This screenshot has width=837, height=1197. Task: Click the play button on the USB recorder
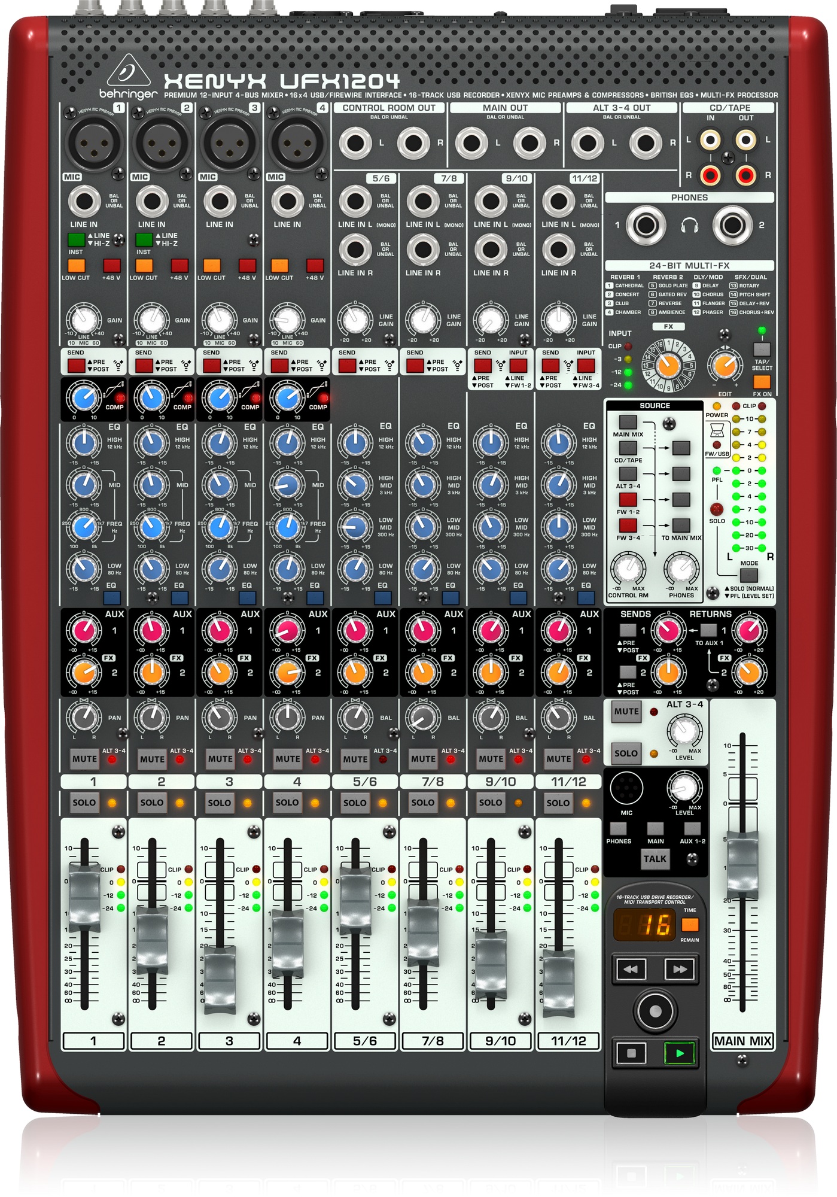pos(680,1053)
